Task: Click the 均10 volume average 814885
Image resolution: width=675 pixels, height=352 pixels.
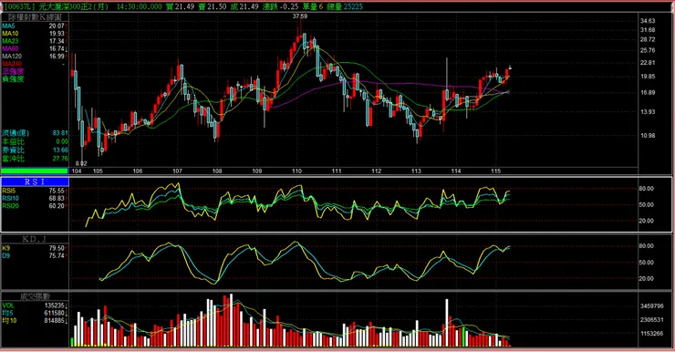Action: pyautogui.click(x=54, y=321)
